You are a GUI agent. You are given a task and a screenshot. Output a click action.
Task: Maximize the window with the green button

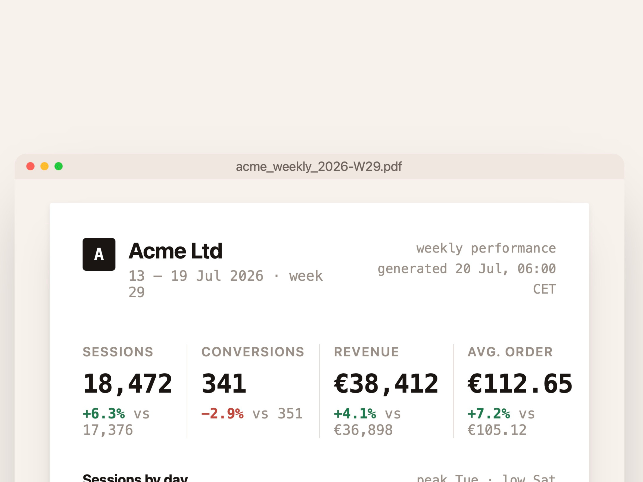[x=58, y=166]
